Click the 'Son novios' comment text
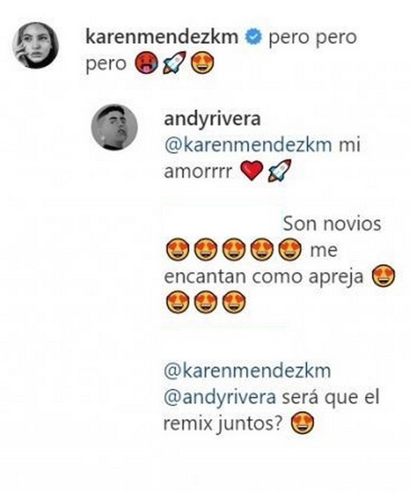The image size is (411, 492). click(x=332, y=224)
